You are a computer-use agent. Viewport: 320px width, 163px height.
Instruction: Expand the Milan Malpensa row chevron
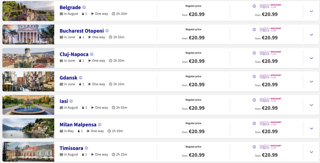click(x=311, y=129)
